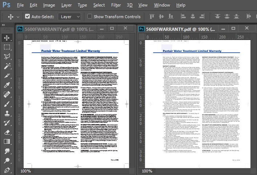Select the Polygonal Lasso tool
Screen dimensions: 257x175
pos(7,57)
